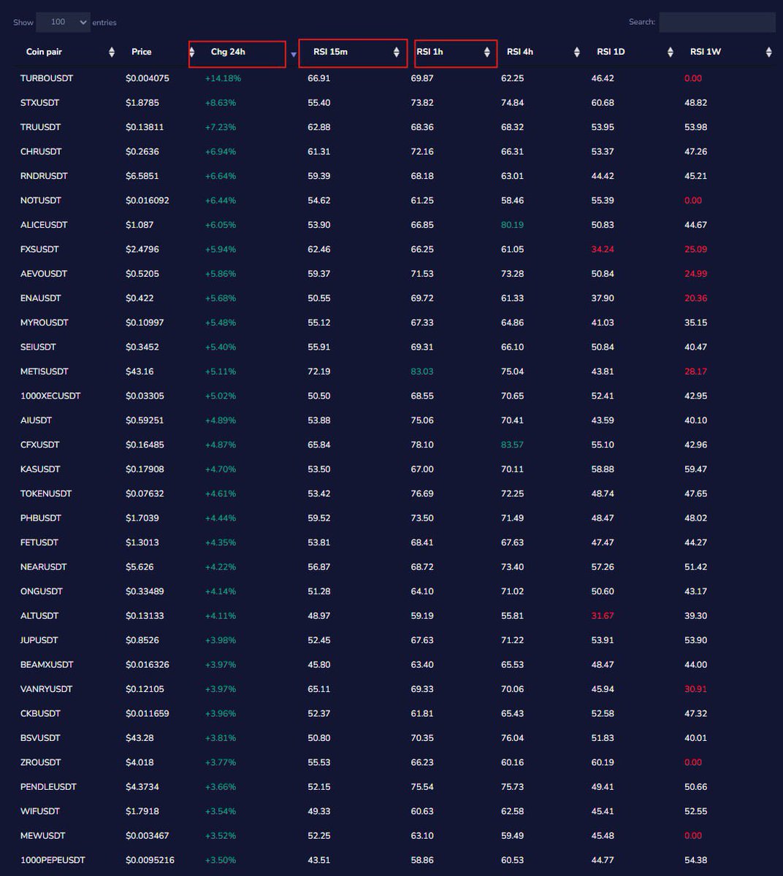
Task: Select the CKBUSDT coin pair
Action: coord(40,714)
